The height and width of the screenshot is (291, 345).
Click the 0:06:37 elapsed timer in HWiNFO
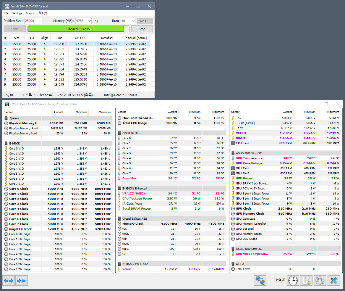pyautogui.click(x=281, y=280)
